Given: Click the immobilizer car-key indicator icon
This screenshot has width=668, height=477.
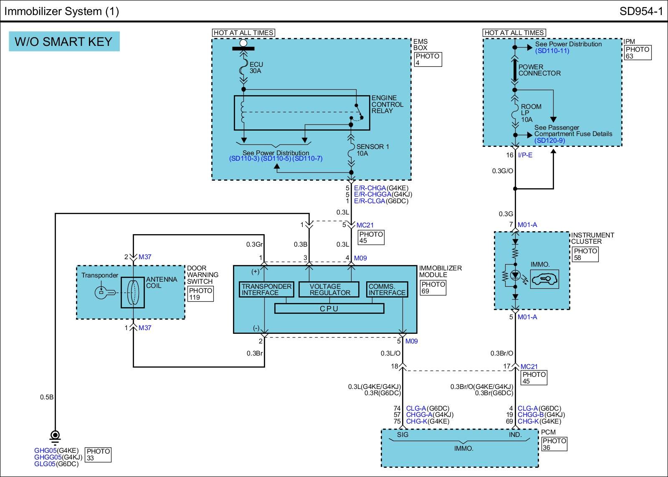Looking at the screenshot, I should coord(544,278).
